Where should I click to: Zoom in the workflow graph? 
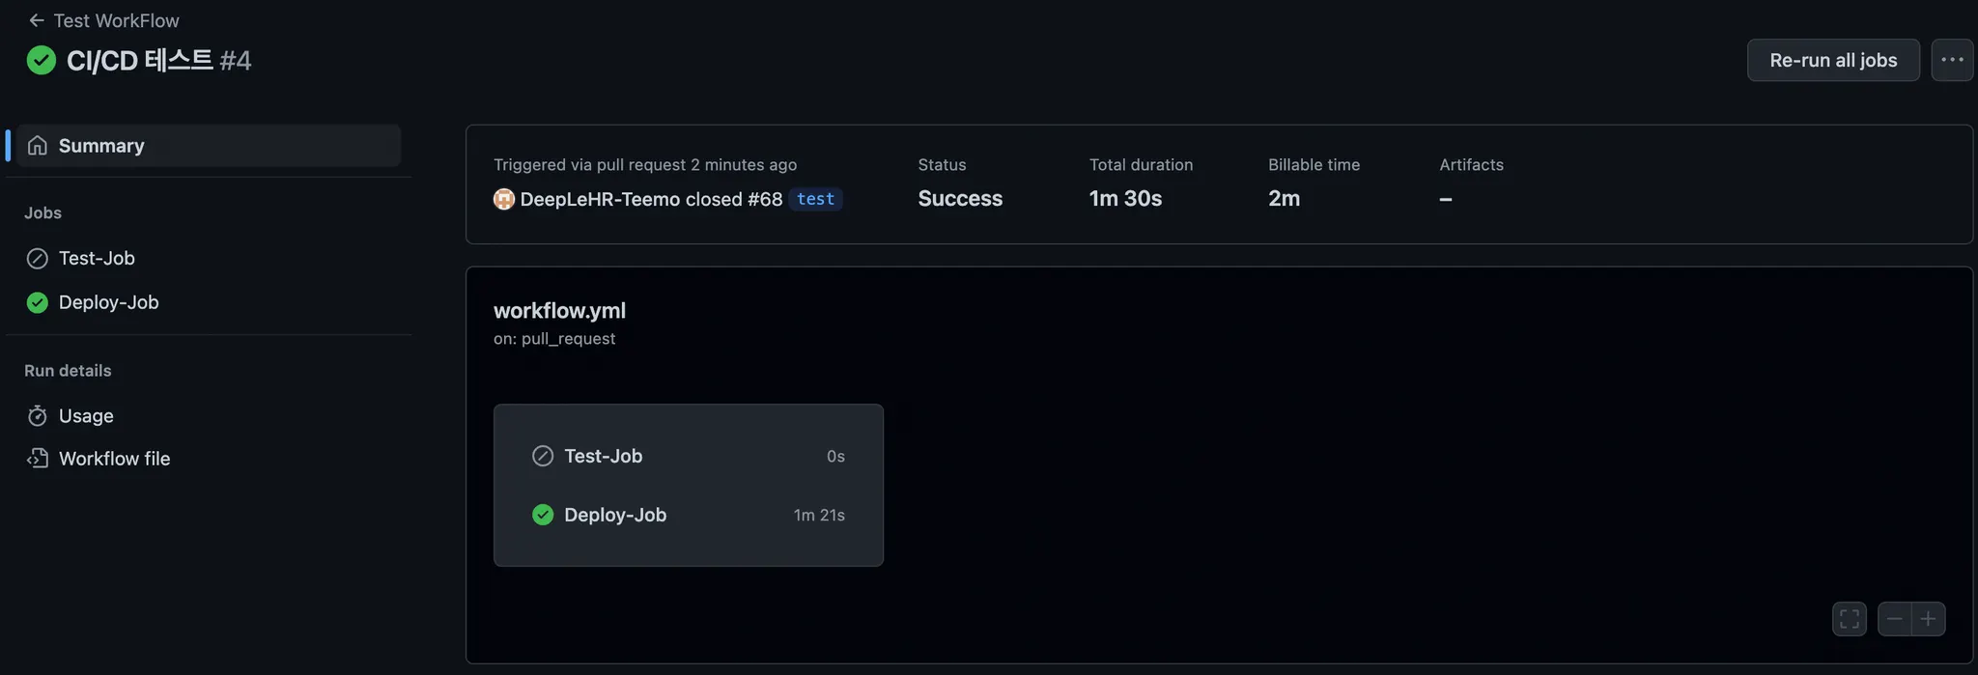1928,619
